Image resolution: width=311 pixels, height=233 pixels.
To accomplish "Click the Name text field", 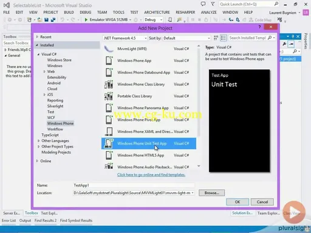I will point(134,185).
